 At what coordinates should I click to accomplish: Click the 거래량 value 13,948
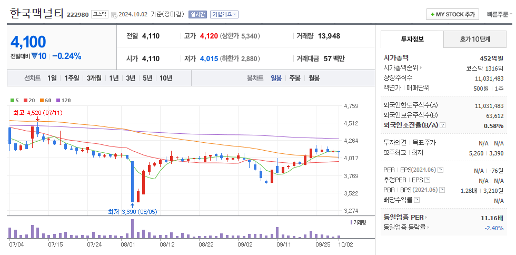point(329,36)
